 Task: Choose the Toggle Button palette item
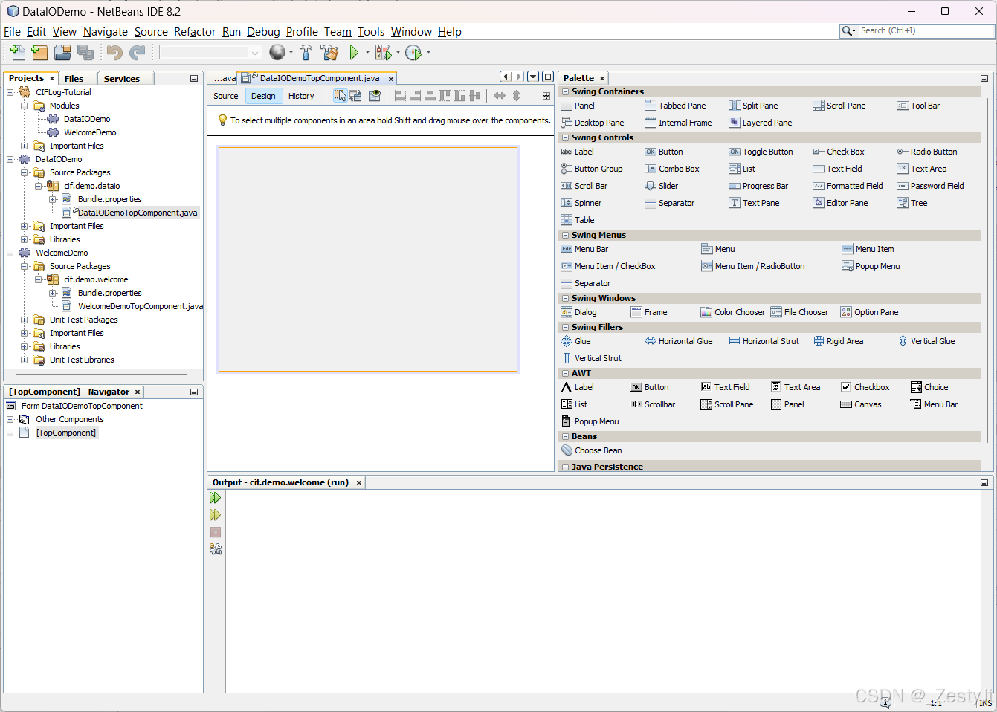coord(767,152)
